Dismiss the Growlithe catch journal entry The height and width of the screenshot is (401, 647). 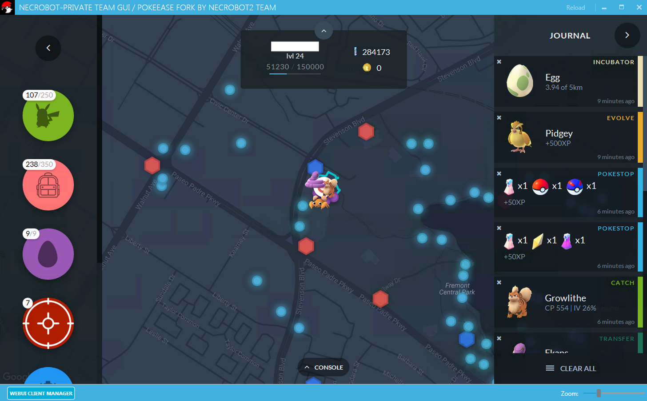(499, 282)
